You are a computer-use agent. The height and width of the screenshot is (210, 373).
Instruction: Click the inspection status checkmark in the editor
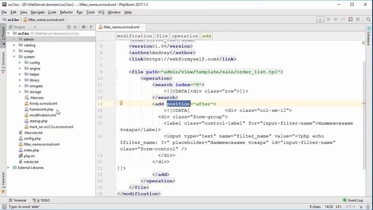(363, 43)
